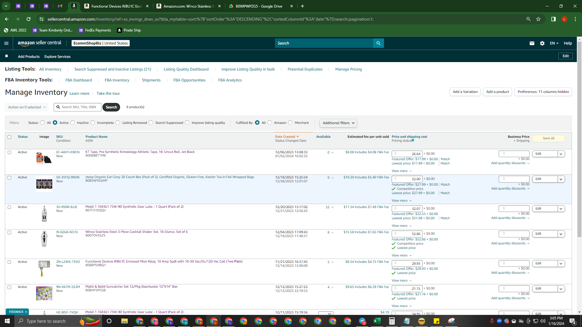Go back with the browser back arrow

point(7,19)
